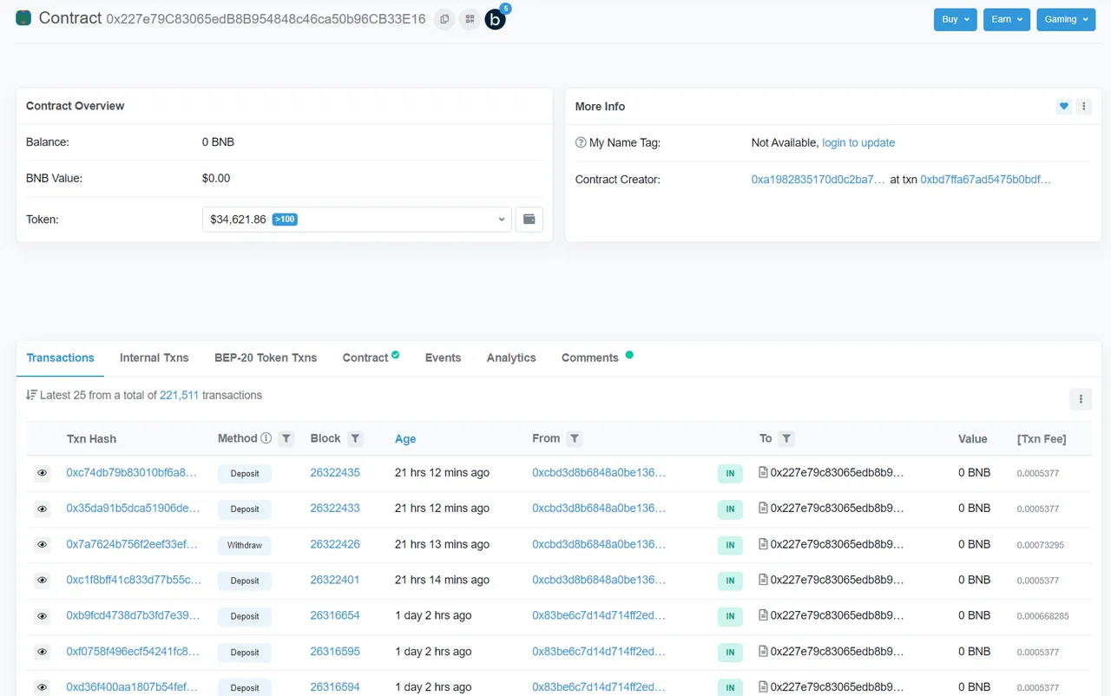Click contract file icon in row 26322435

point(764,473)
